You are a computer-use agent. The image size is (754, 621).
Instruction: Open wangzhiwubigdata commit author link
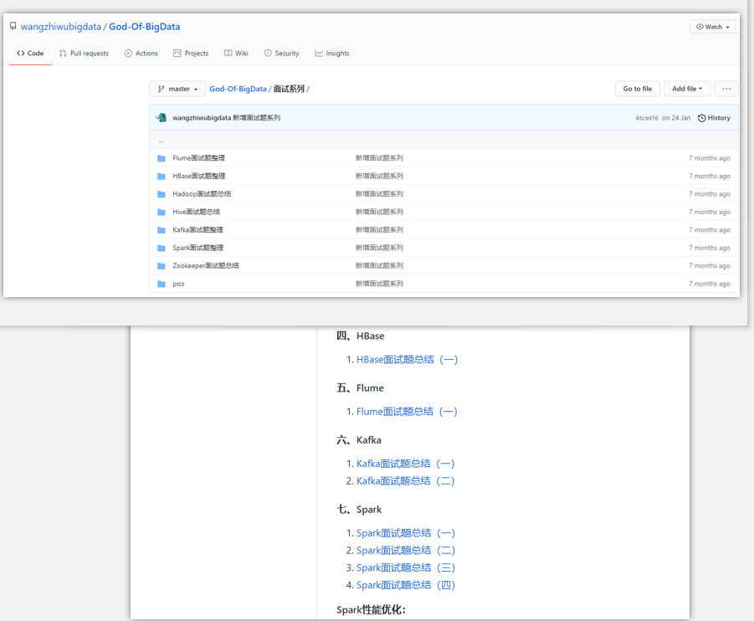coord(202,118)
